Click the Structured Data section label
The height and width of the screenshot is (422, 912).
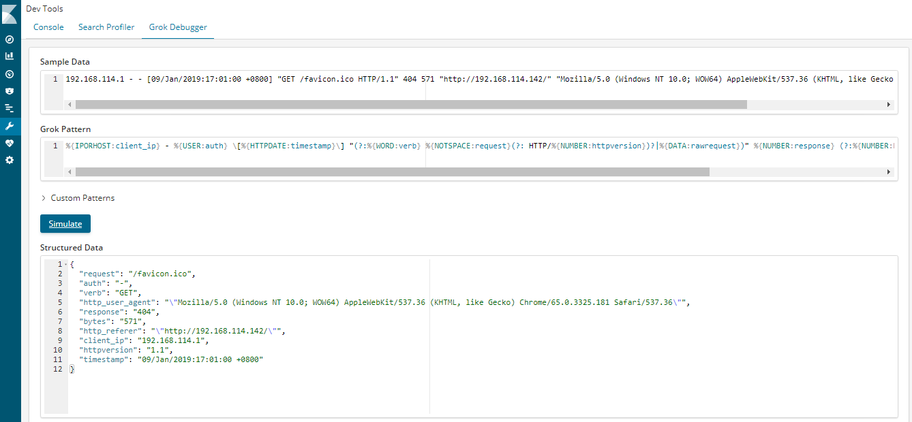[72, 248]
